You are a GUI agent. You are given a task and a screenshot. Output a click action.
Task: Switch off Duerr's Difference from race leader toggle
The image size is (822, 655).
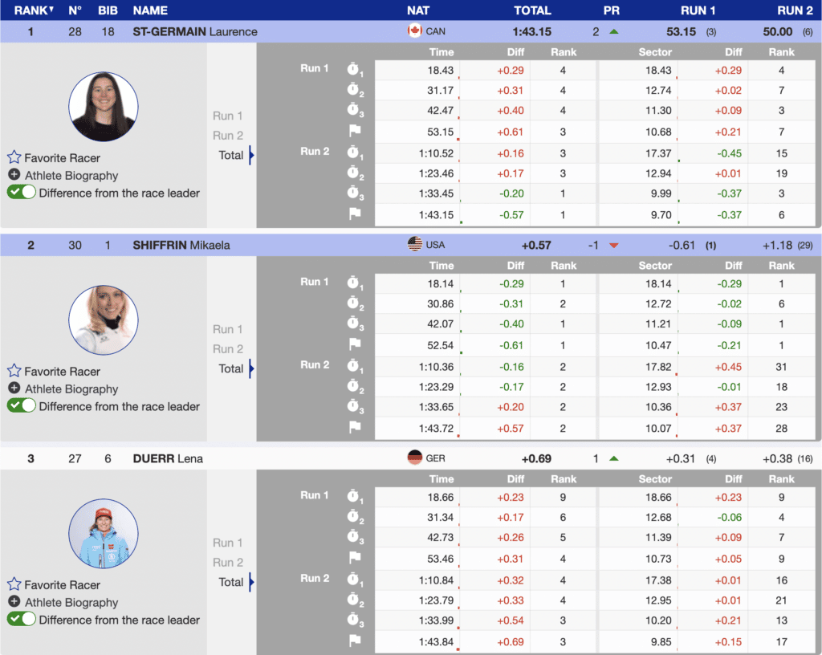click(22, 620)
